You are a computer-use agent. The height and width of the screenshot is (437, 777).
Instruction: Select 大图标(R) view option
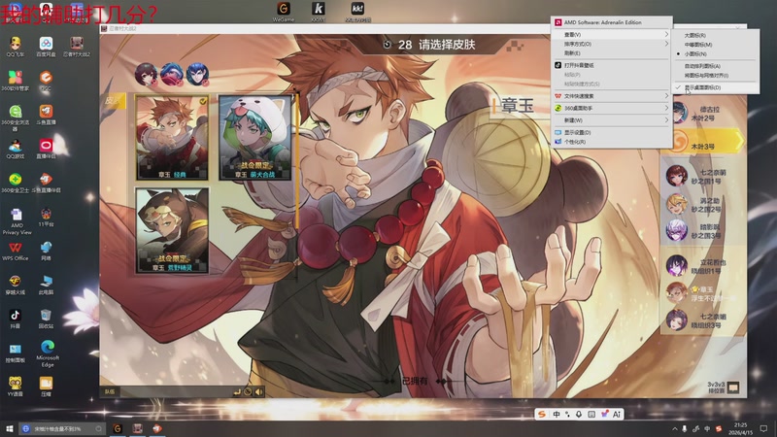click(715, 35)
